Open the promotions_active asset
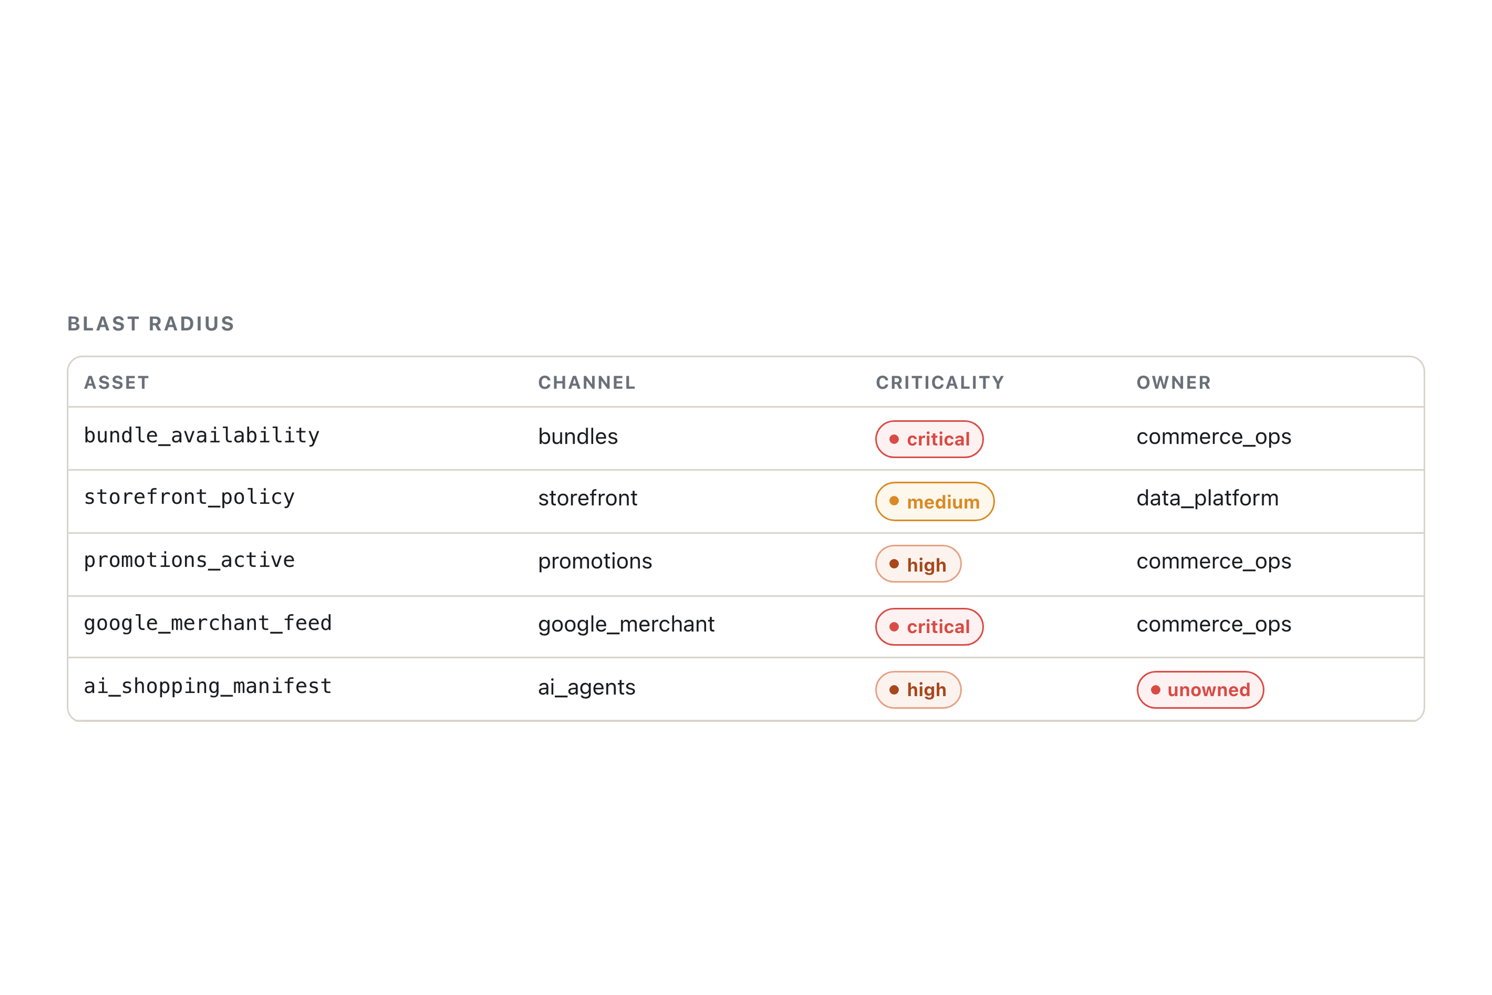The height and width of the screenshot is (995, 1492). tap(189, 560)
